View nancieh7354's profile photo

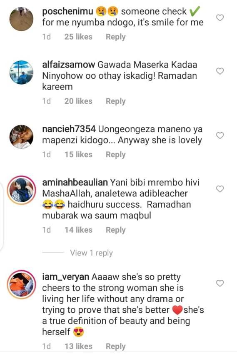click(21, 137)
